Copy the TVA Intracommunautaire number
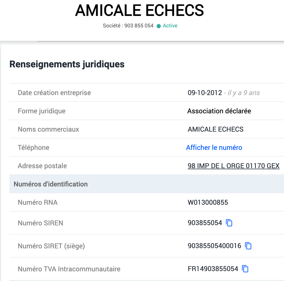 click(245, 269)
